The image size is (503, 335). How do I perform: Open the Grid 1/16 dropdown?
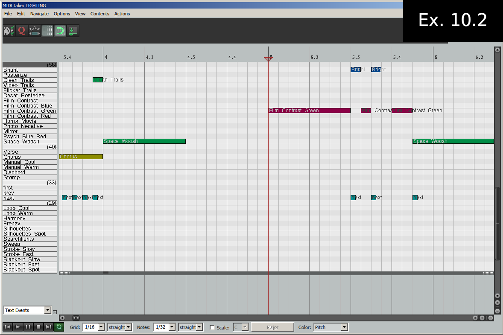coord(101,327)
